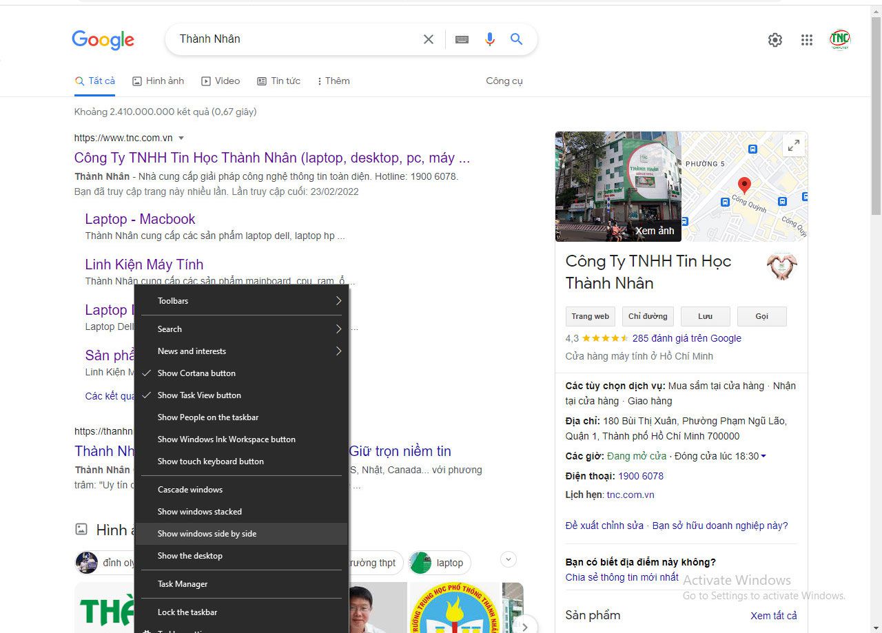Start voice search with microphone
Image resolution: width=882 pixels, height=633 pixels.
(x=490, y=39)
